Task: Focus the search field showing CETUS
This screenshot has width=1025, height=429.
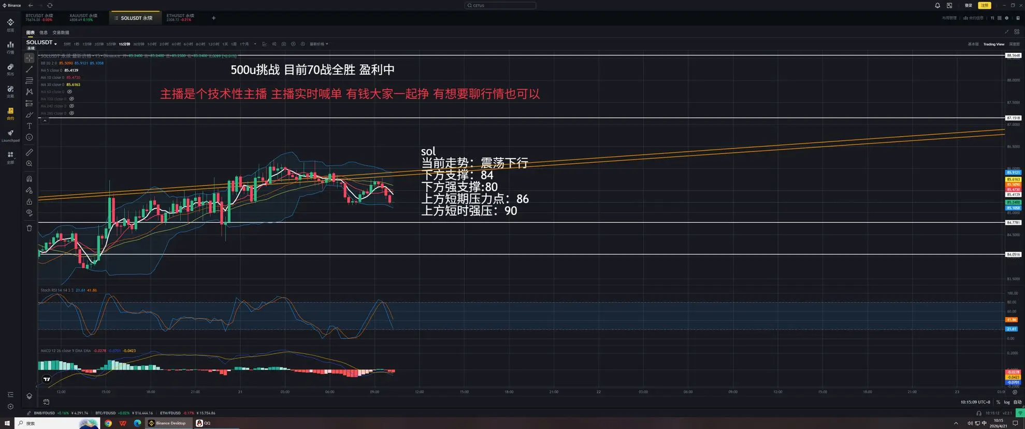Action: [x=500, y=5]
